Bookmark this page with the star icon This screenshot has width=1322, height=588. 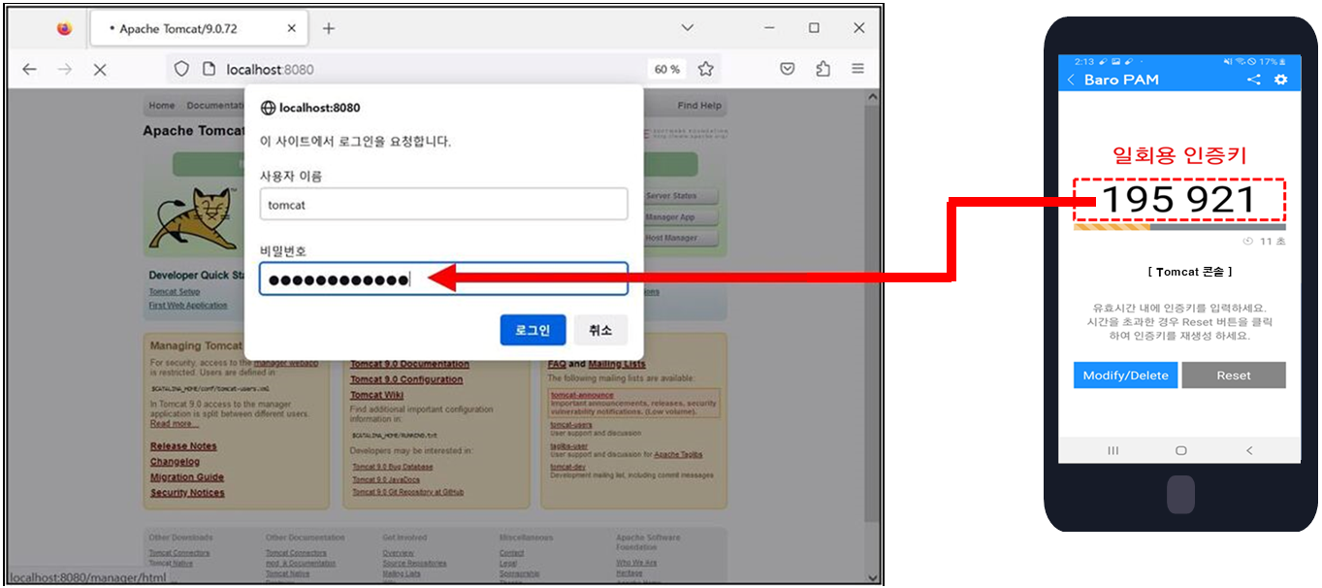point(705,69)
